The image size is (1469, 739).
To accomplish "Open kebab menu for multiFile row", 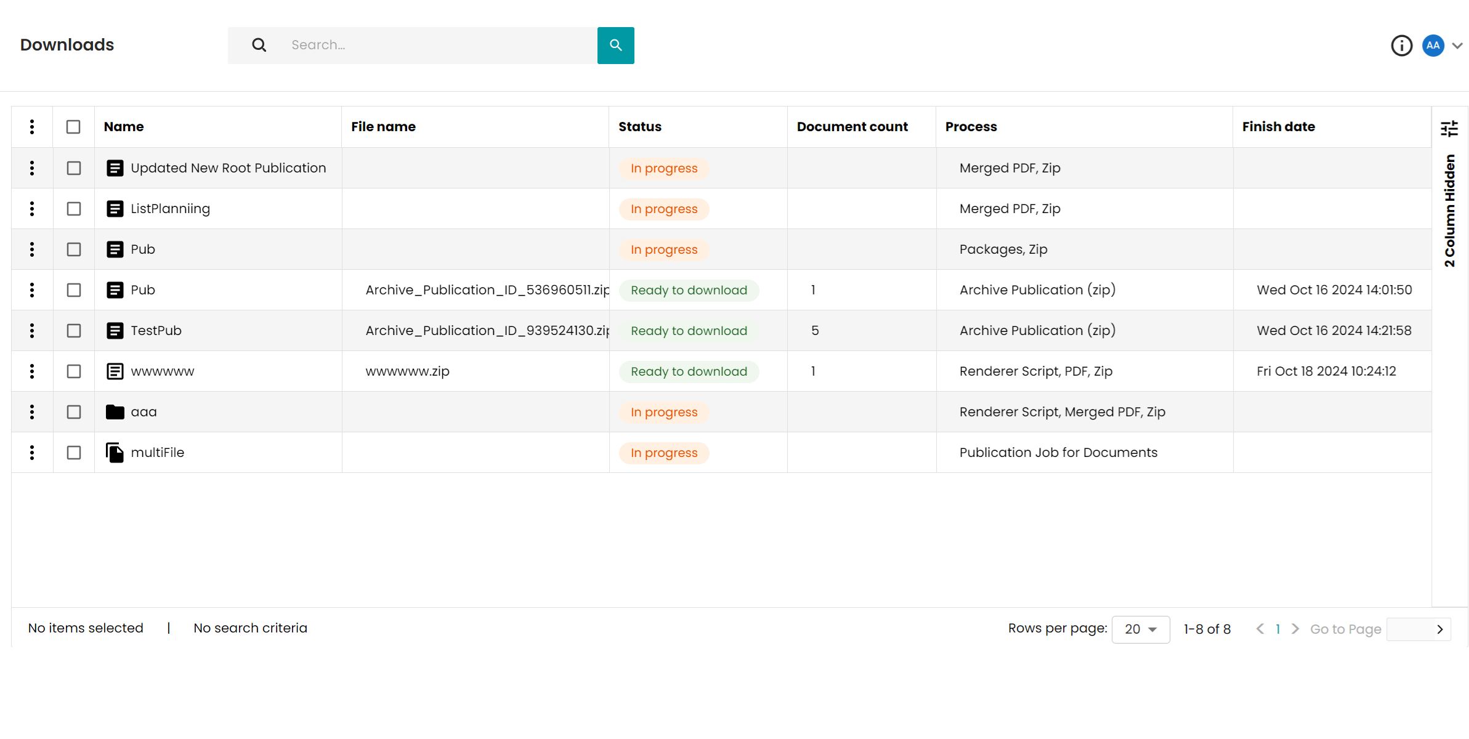I will [32, 453].
